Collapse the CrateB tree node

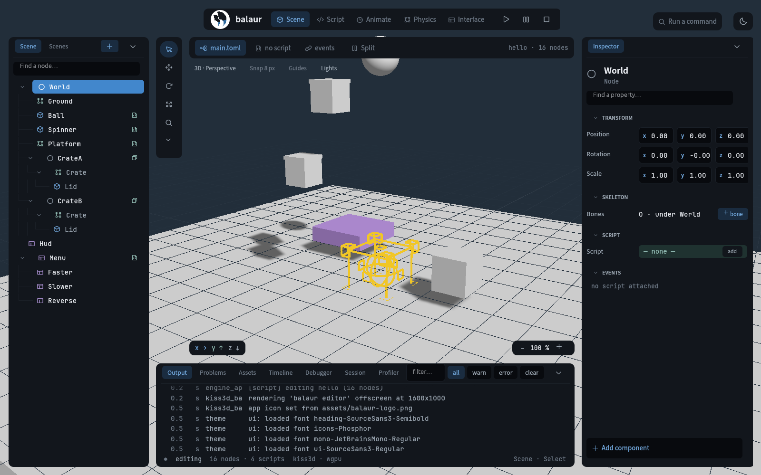tap(30, 201)
